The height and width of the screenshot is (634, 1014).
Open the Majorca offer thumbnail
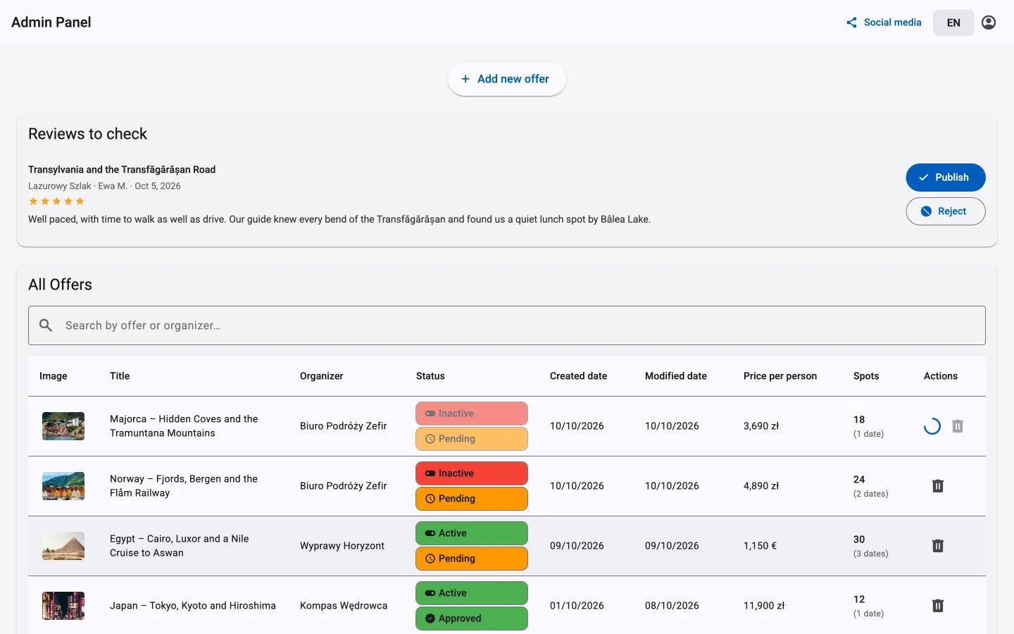[x=63, y=426]
